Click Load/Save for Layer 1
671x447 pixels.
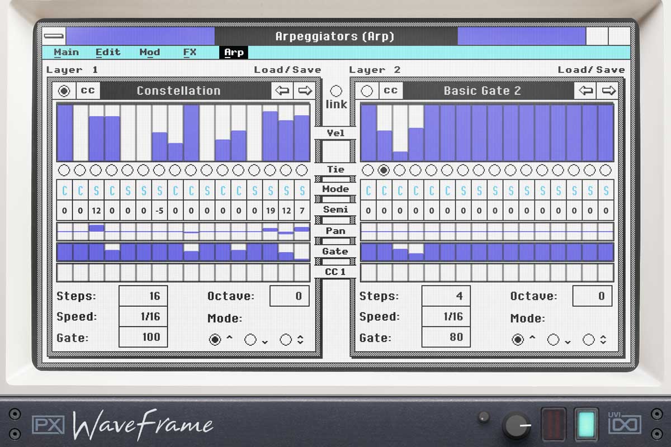(x=287, y=70)
